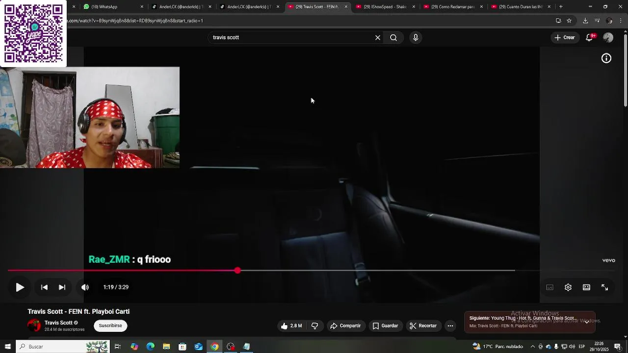Open the Travis Scott channel avatar

pos(34,326)
